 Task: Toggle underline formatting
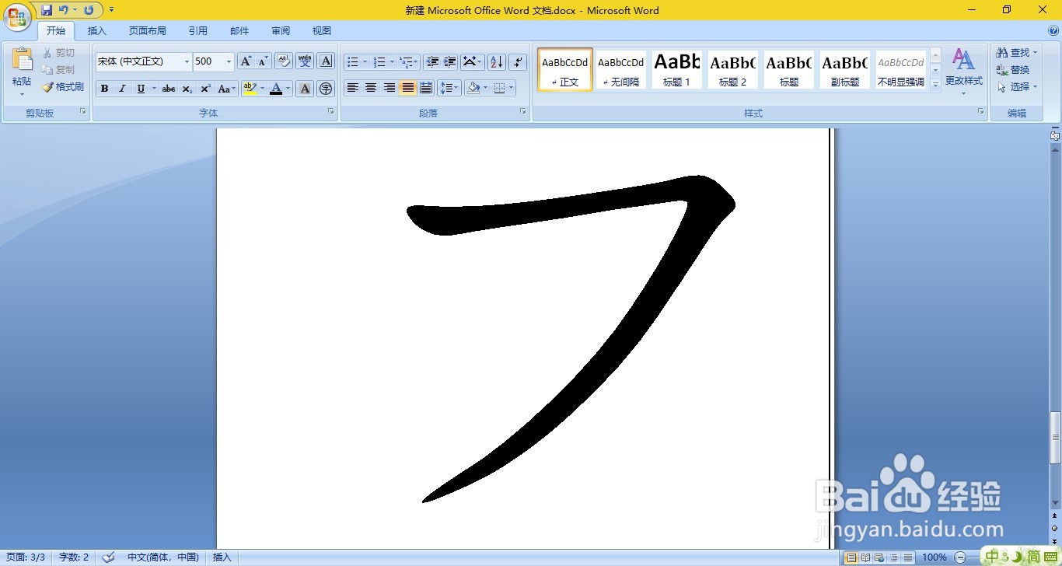tap(141, 89)
